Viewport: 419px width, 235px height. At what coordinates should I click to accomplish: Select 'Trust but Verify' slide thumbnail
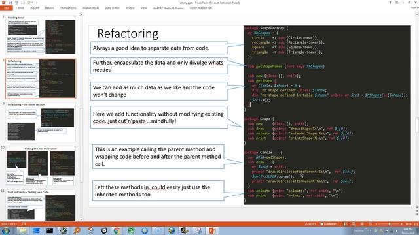pos(41,205)
